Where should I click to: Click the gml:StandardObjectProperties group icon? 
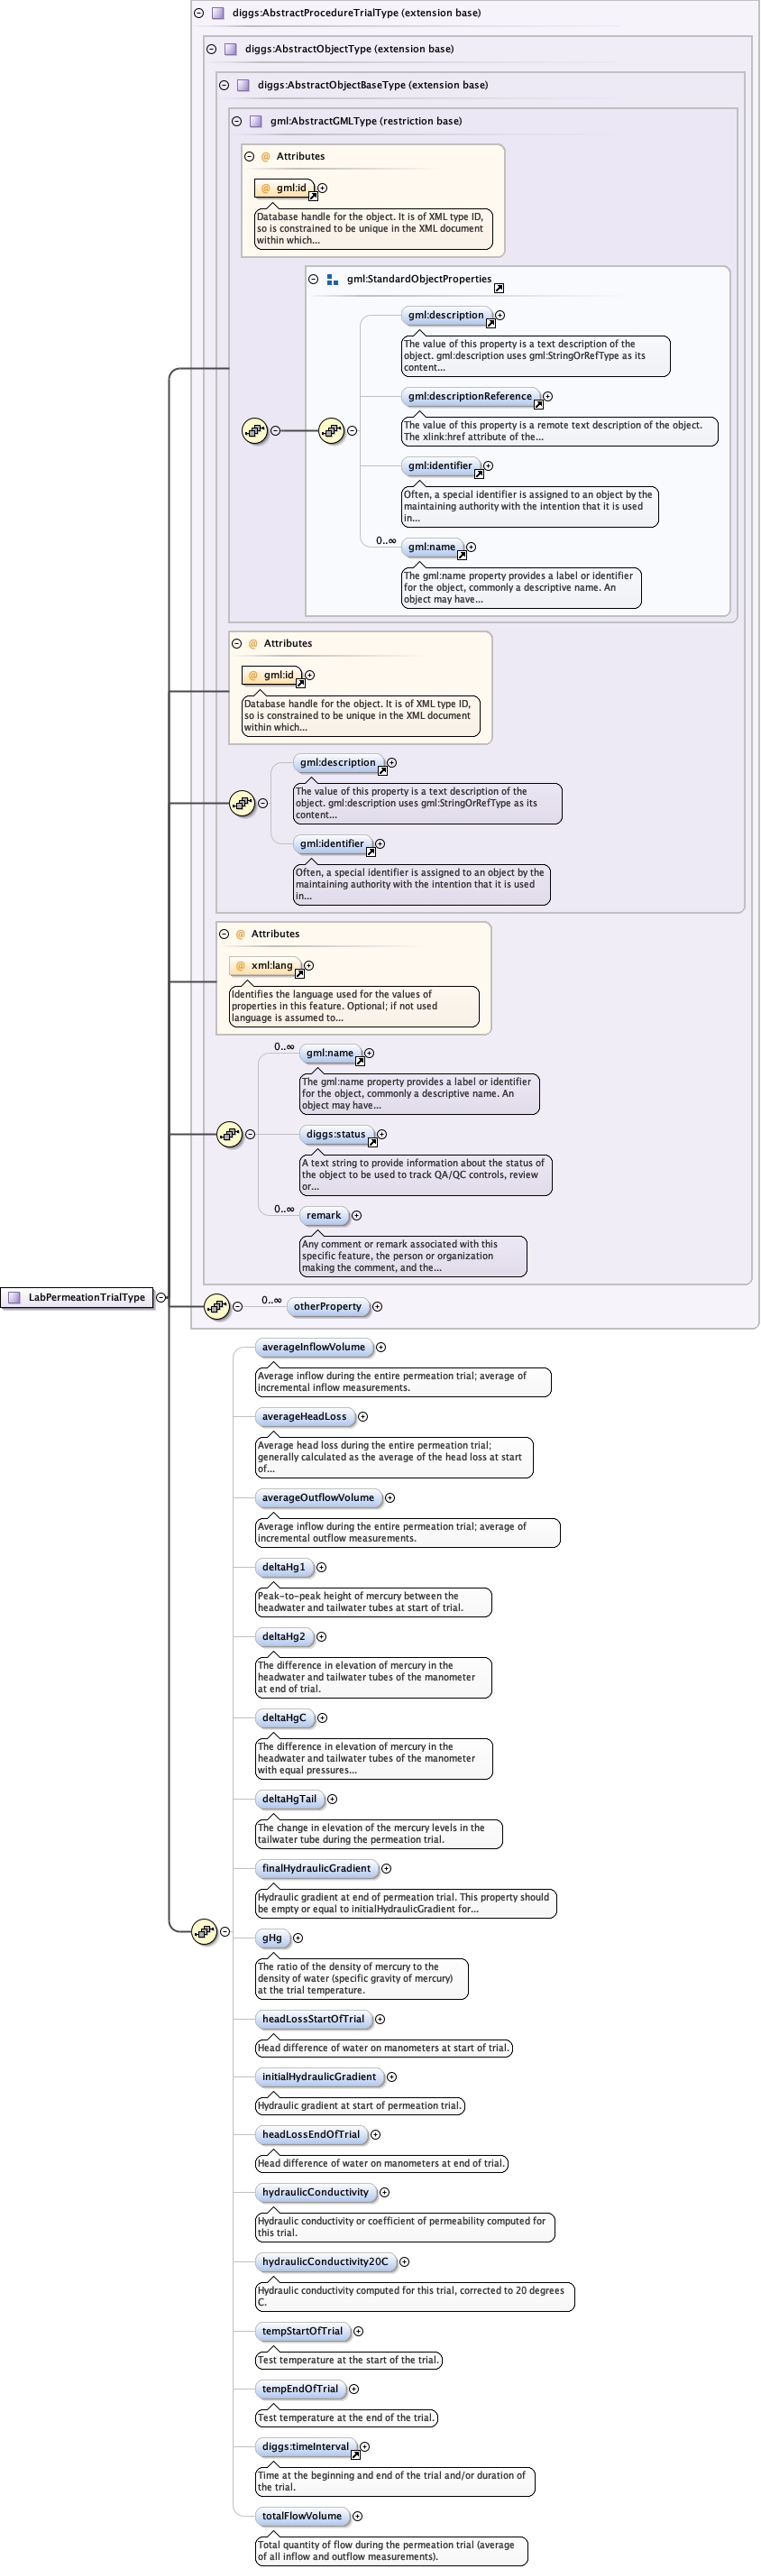point(332,281)
